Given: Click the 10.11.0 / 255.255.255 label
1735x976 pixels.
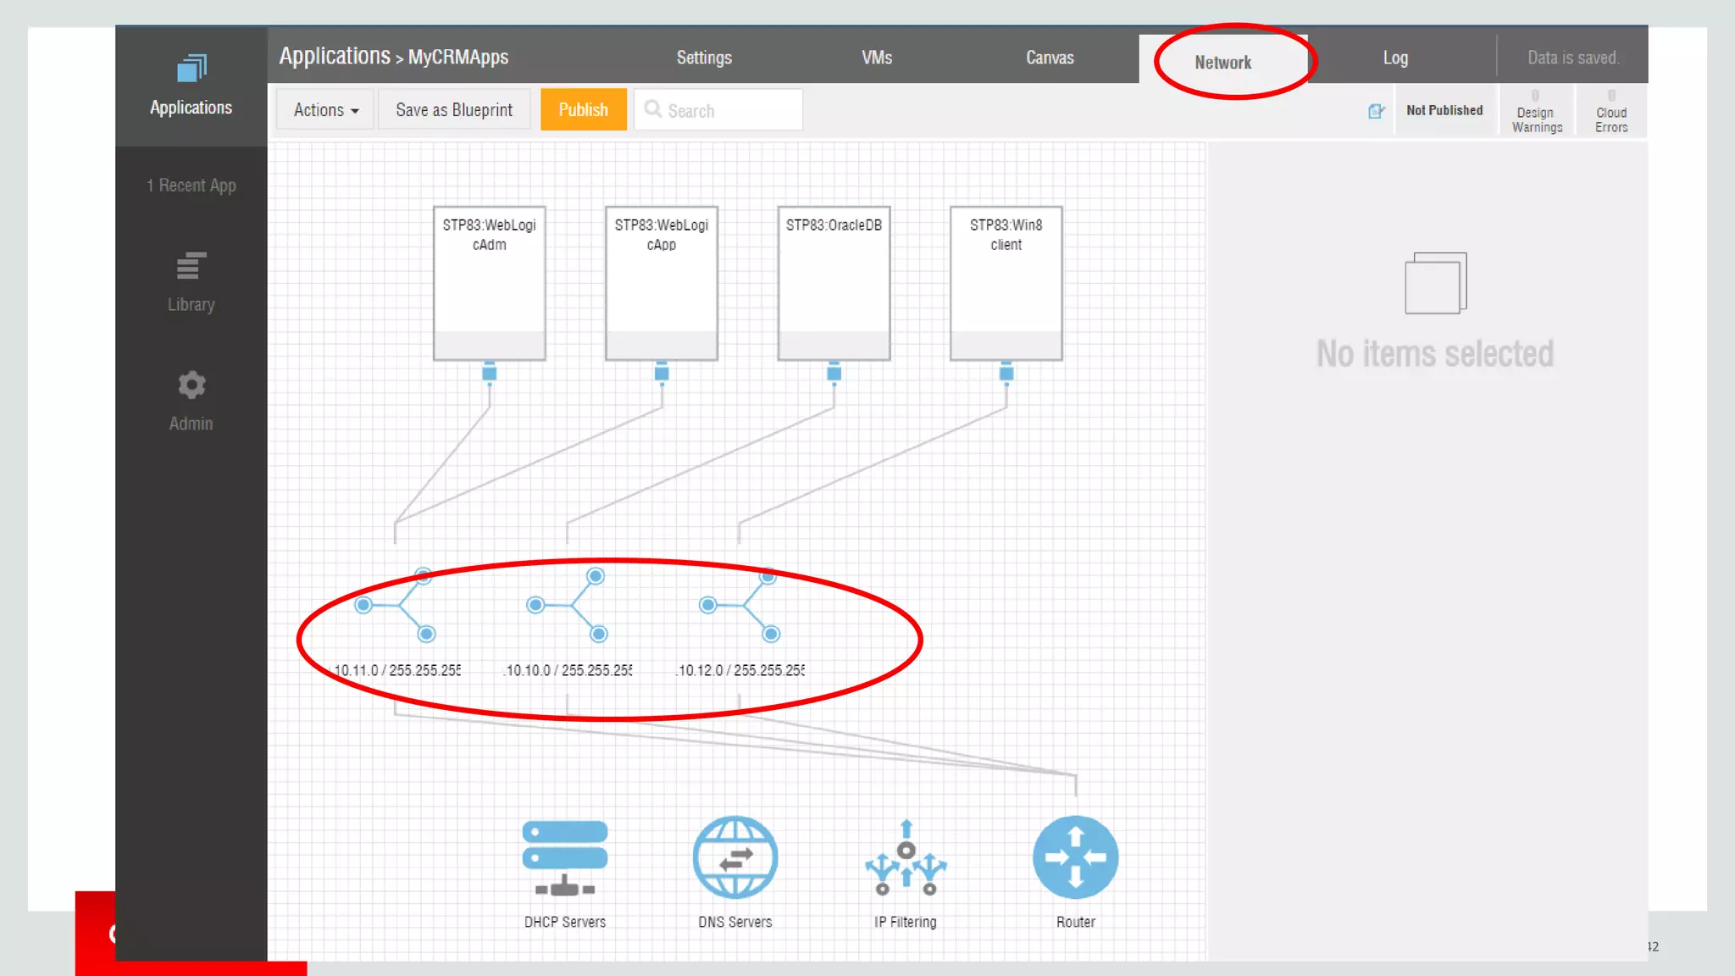Looking at the screenshot, I should click(396, 670).
